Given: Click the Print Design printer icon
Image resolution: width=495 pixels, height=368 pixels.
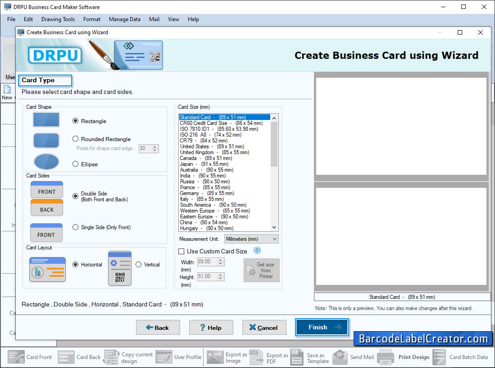Looking at the screenshot, I should (386, 357).
